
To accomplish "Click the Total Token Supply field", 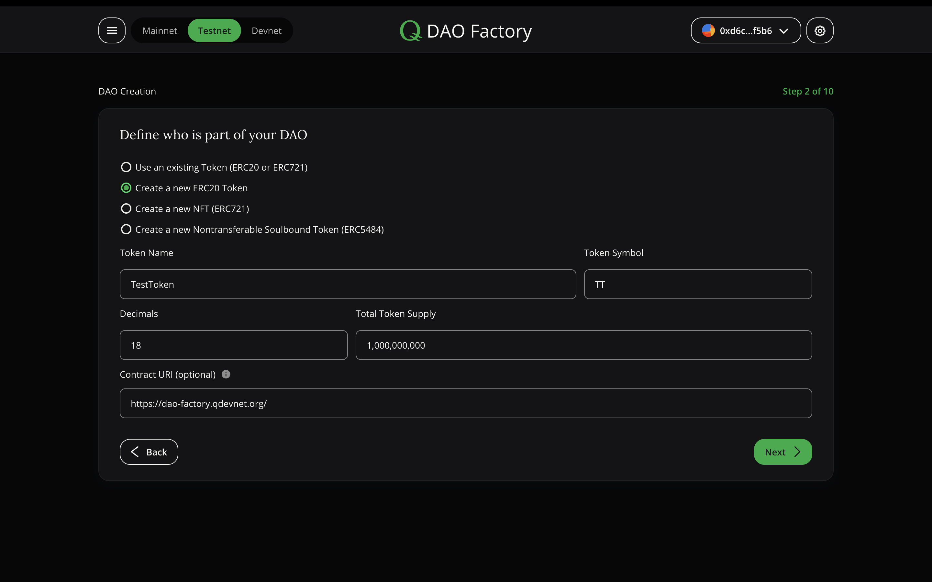I will (x=583, y=345).
